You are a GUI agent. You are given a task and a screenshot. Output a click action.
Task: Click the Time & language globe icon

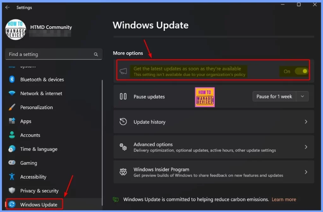[12, 149]
